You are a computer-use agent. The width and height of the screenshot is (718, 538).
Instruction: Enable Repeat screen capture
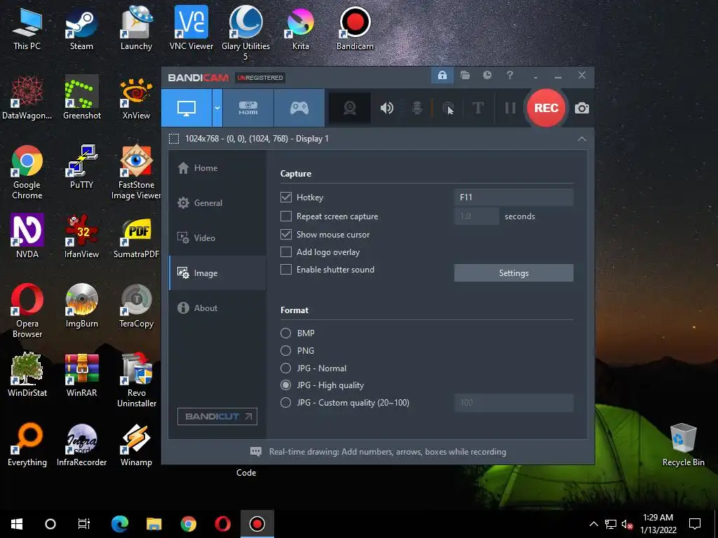point(286,216)
